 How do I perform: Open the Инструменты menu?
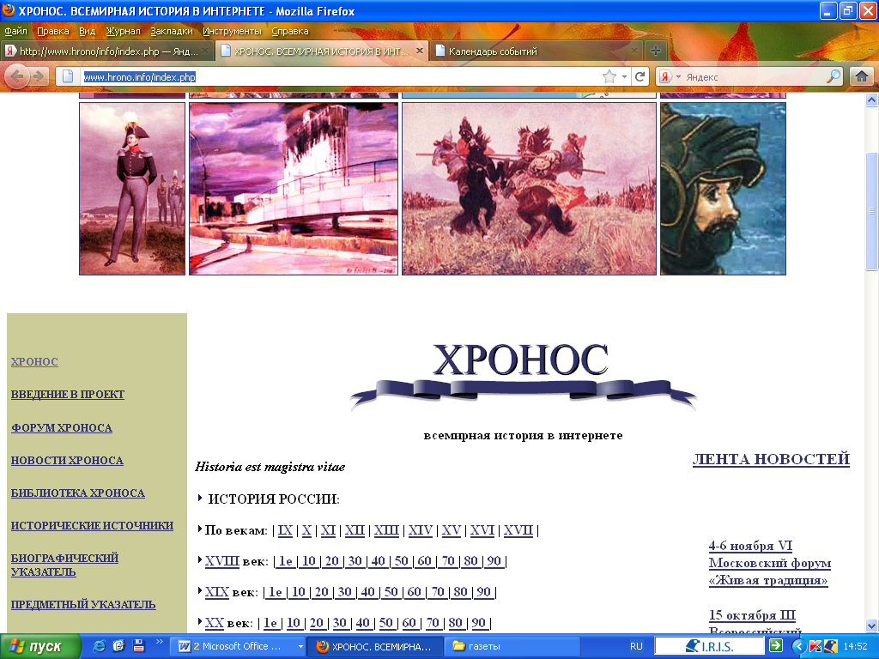(232, 31)
